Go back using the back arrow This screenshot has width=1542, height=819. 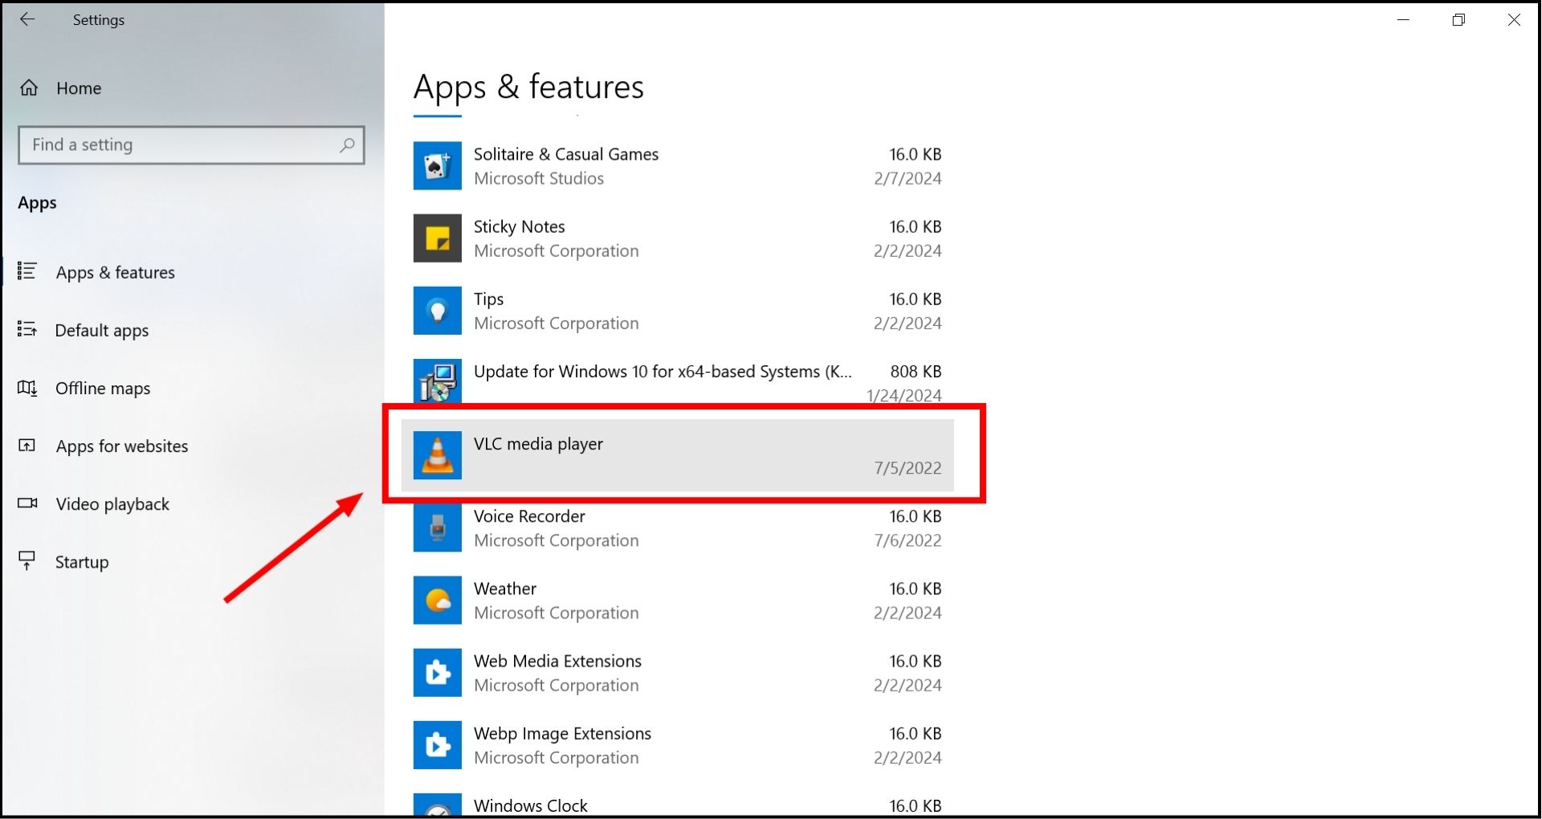click(x=27, y=19)
